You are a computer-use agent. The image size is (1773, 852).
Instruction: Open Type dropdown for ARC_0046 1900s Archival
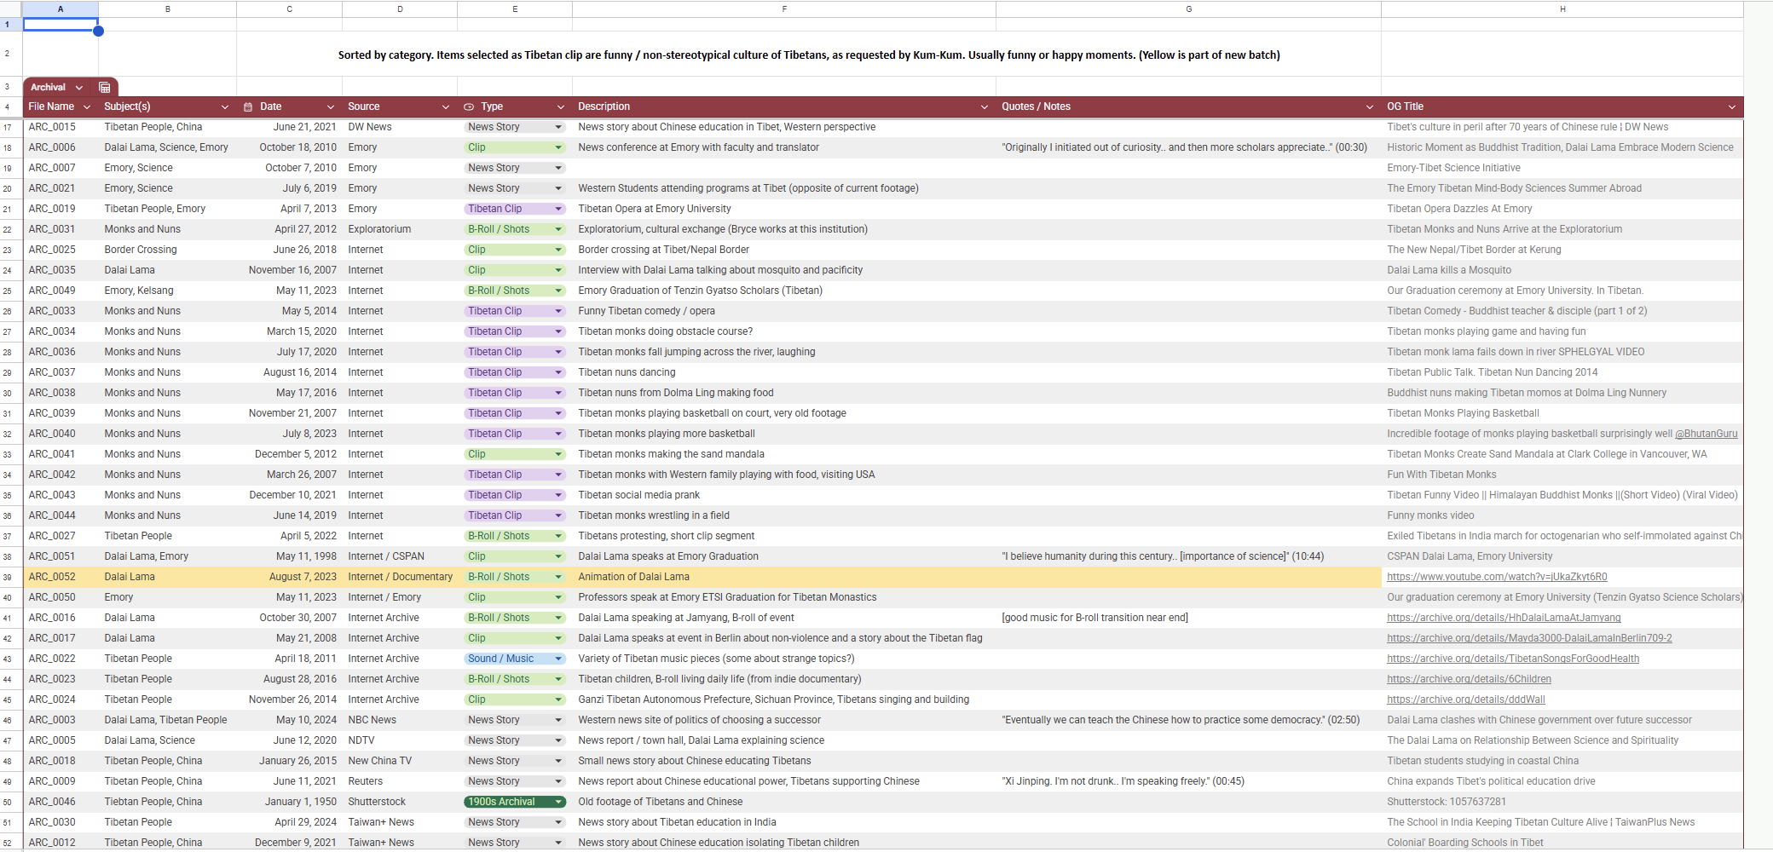coord(558,802)
